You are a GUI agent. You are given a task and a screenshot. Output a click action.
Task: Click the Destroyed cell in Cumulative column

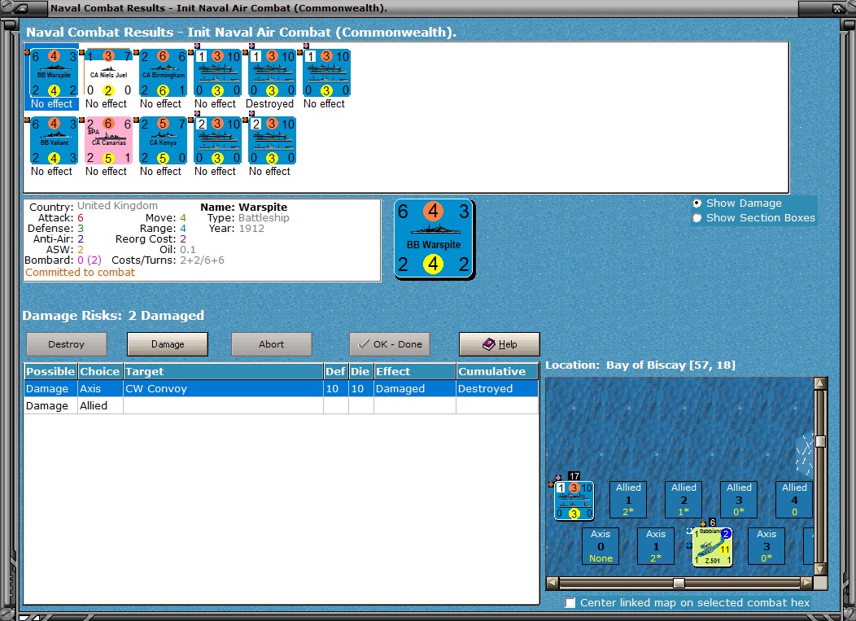pos(497,388)
